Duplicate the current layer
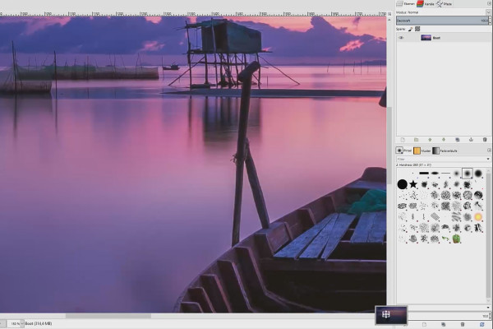Screen dimensions: 493x329 tap(457, 140)
